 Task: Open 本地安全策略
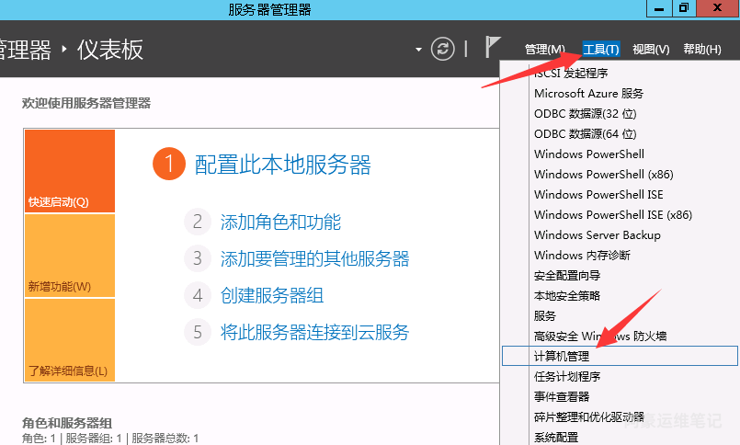coord(567,296)
